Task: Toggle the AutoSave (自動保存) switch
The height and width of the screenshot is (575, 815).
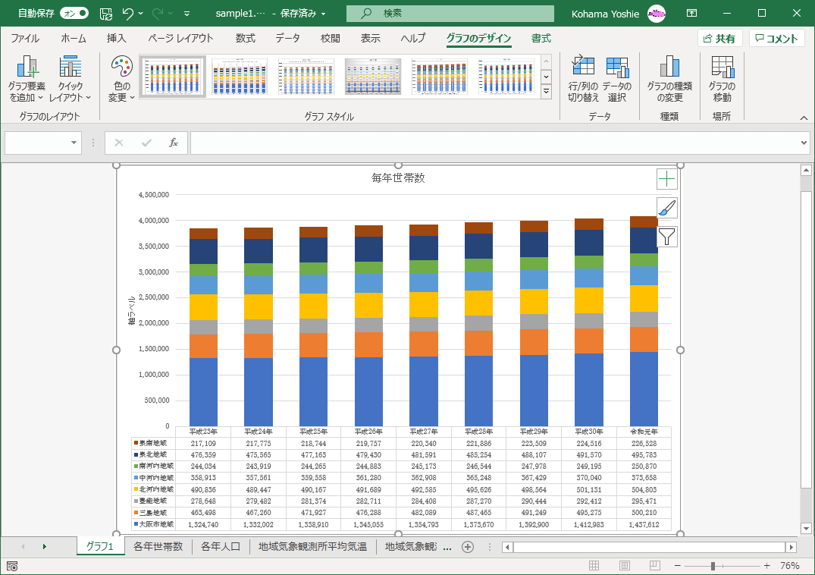Action: (x=74, y=14)
